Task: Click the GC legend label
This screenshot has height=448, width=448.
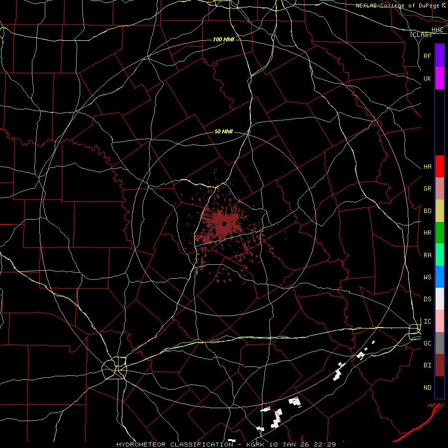Action: point(427,343)
